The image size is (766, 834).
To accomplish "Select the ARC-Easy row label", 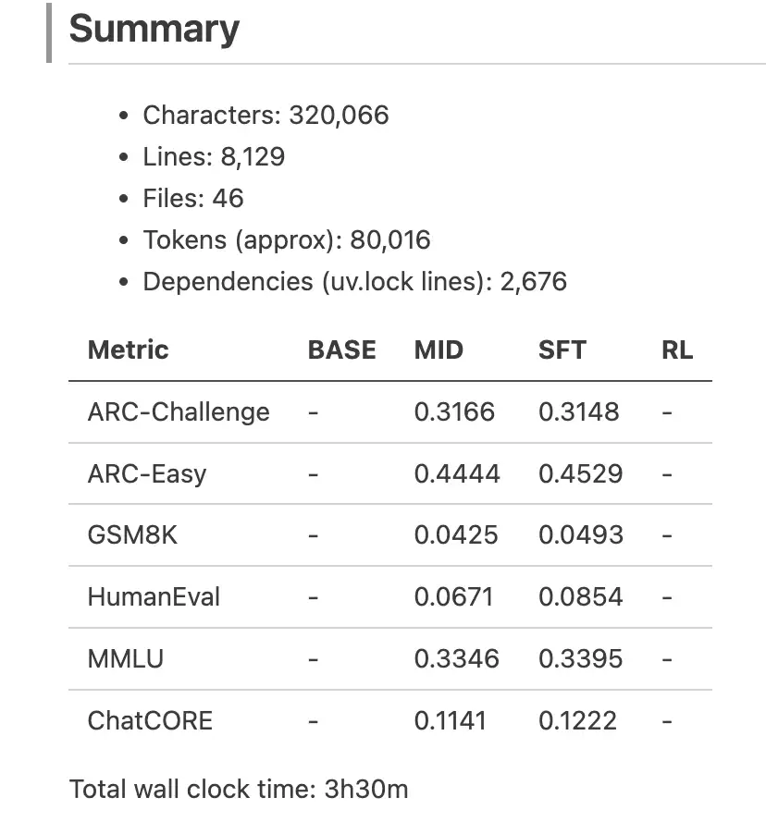I will [x=147, y=474].
